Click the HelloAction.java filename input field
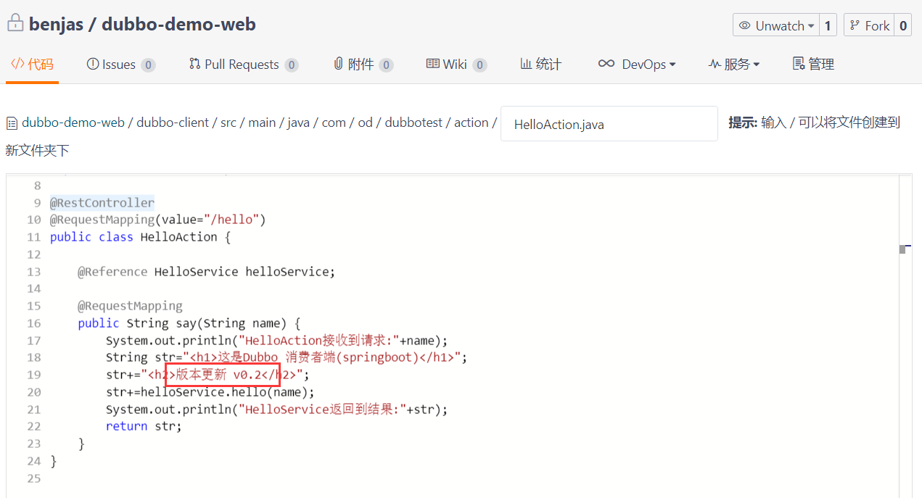The height and width of the screenshot is (498, 922). [x=609, y=124]
